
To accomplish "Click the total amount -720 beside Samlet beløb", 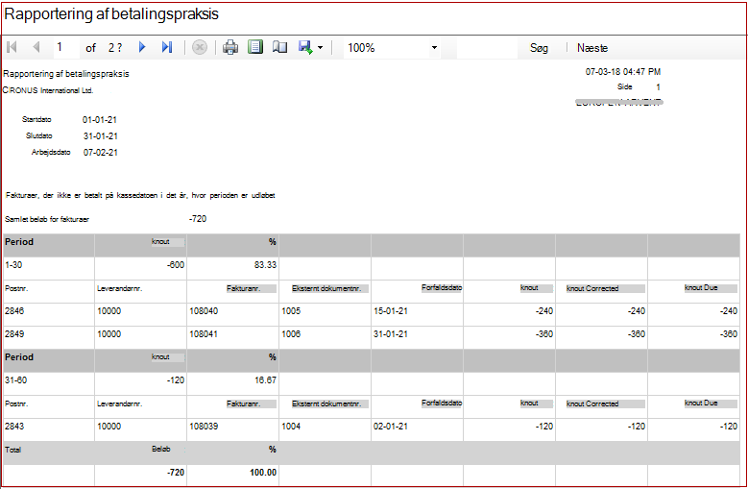I will (198, 219).
